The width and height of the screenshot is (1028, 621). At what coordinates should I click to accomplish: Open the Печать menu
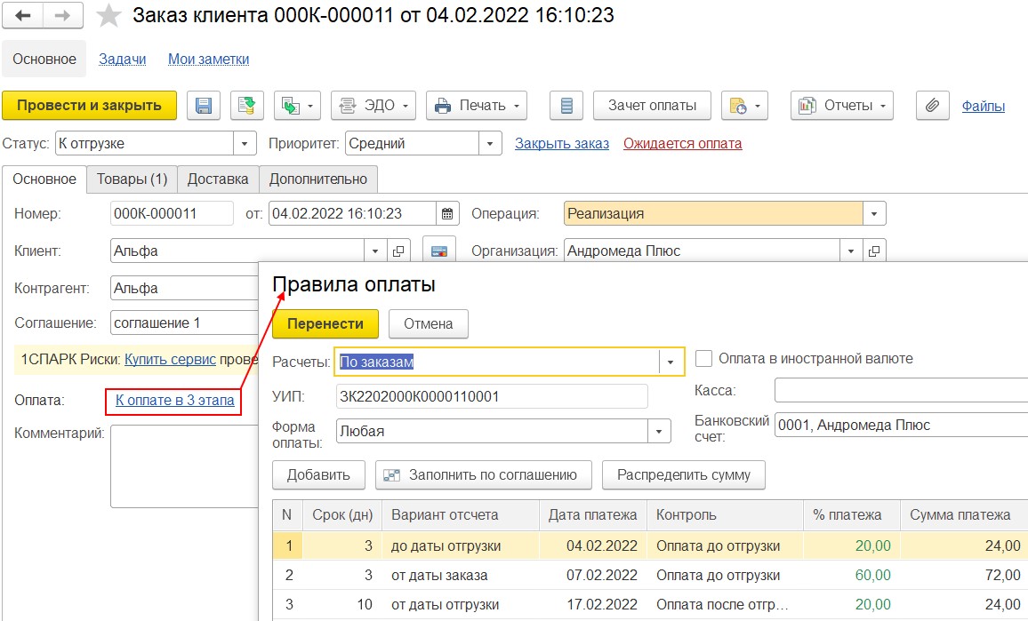click(x=476, y=106)
